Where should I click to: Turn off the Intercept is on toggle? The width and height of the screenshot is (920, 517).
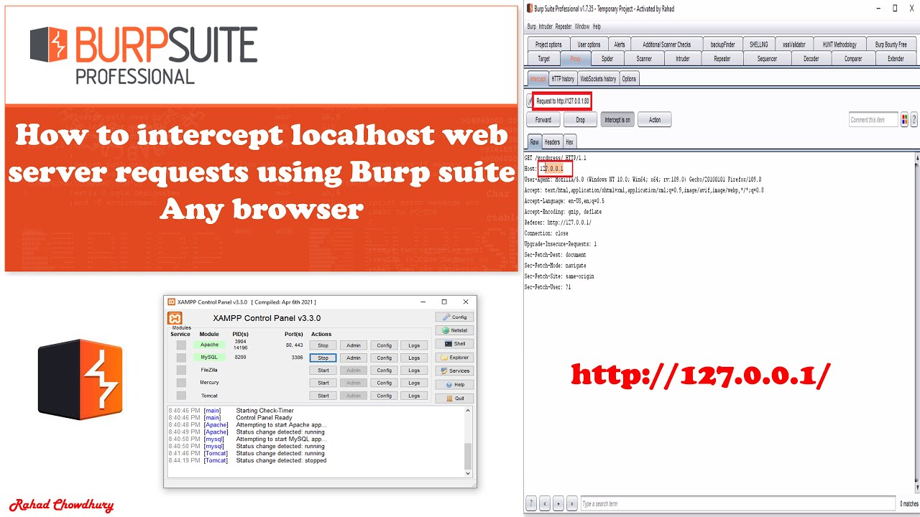click(x=617, y=120)
